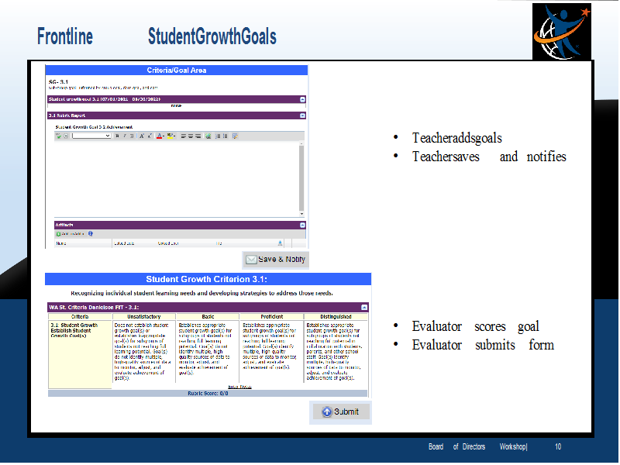Click the upload icon in artifacts header row
Screen dimensions: 620x465
coord(280,243)
